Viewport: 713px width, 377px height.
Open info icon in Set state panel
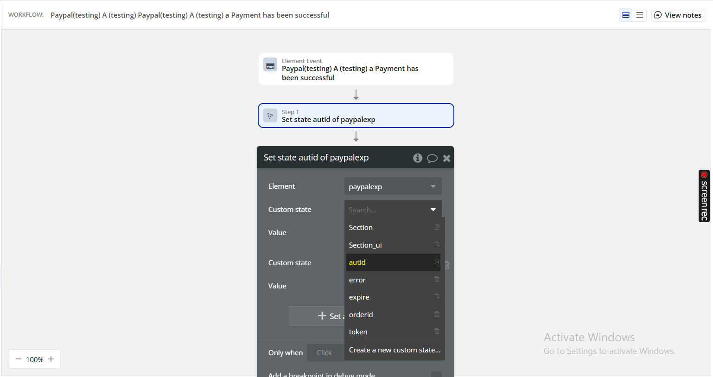coord(418,158)
